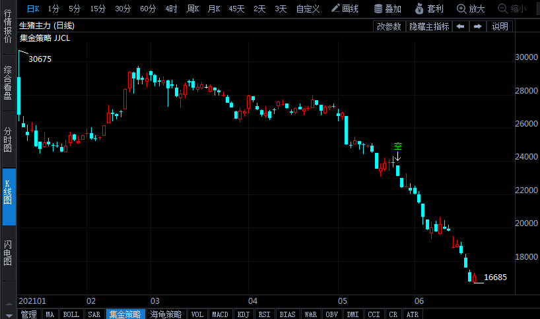Click the 集金策略 JJCL indicator label

click(x=45, y=38)
